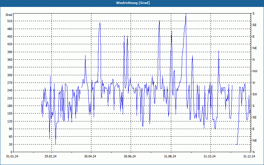Click the SW compass label
The height and width of the screenshot is (165, 264).
pyautogui.click(x=255, y=94)
